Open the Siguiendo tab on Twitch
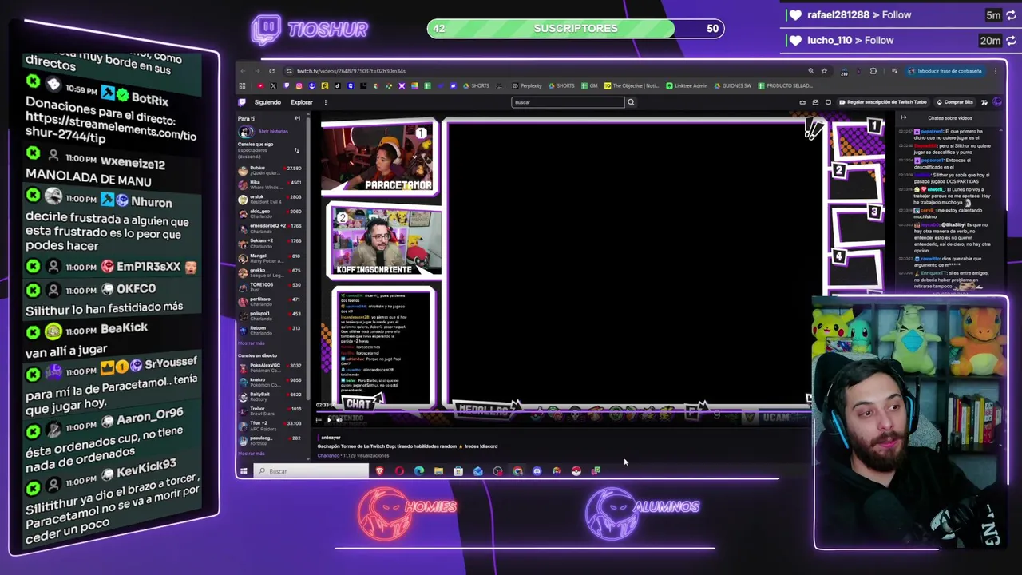The height and width of the screenshot is (575, 1022). (267, 102)
